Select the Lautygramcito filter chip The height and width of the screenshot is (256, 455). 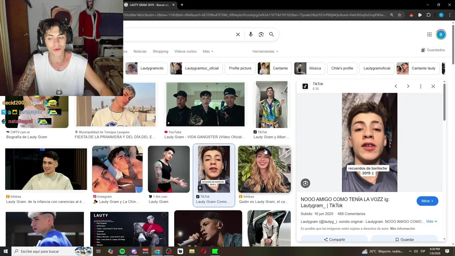click(x=146, y=68)
